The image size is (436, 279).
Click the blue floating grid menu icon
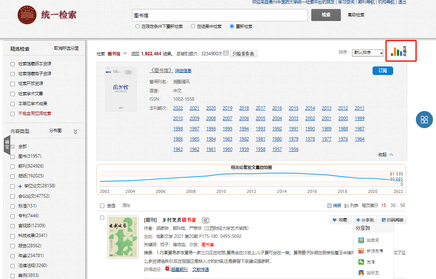pos(424,120)
